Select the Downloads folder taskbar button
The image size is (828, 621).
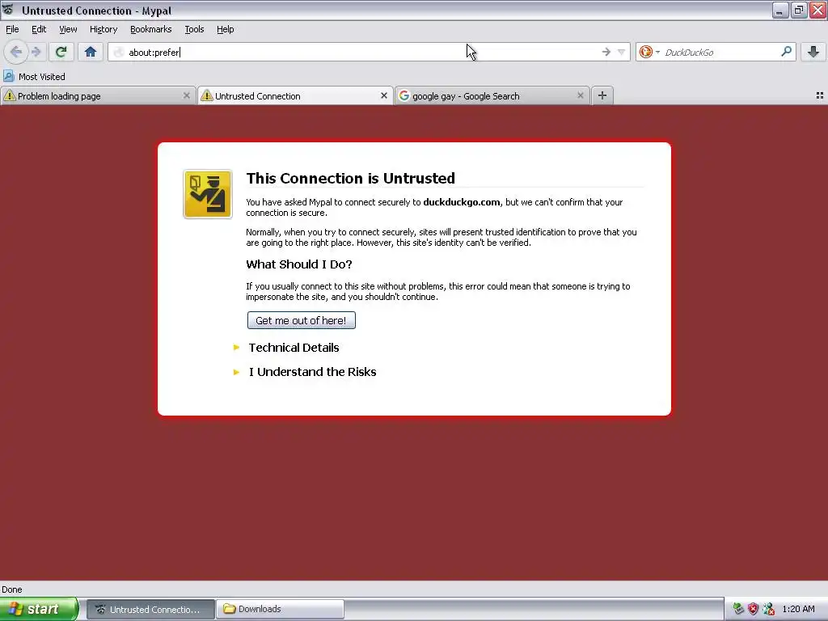(280, 610)
